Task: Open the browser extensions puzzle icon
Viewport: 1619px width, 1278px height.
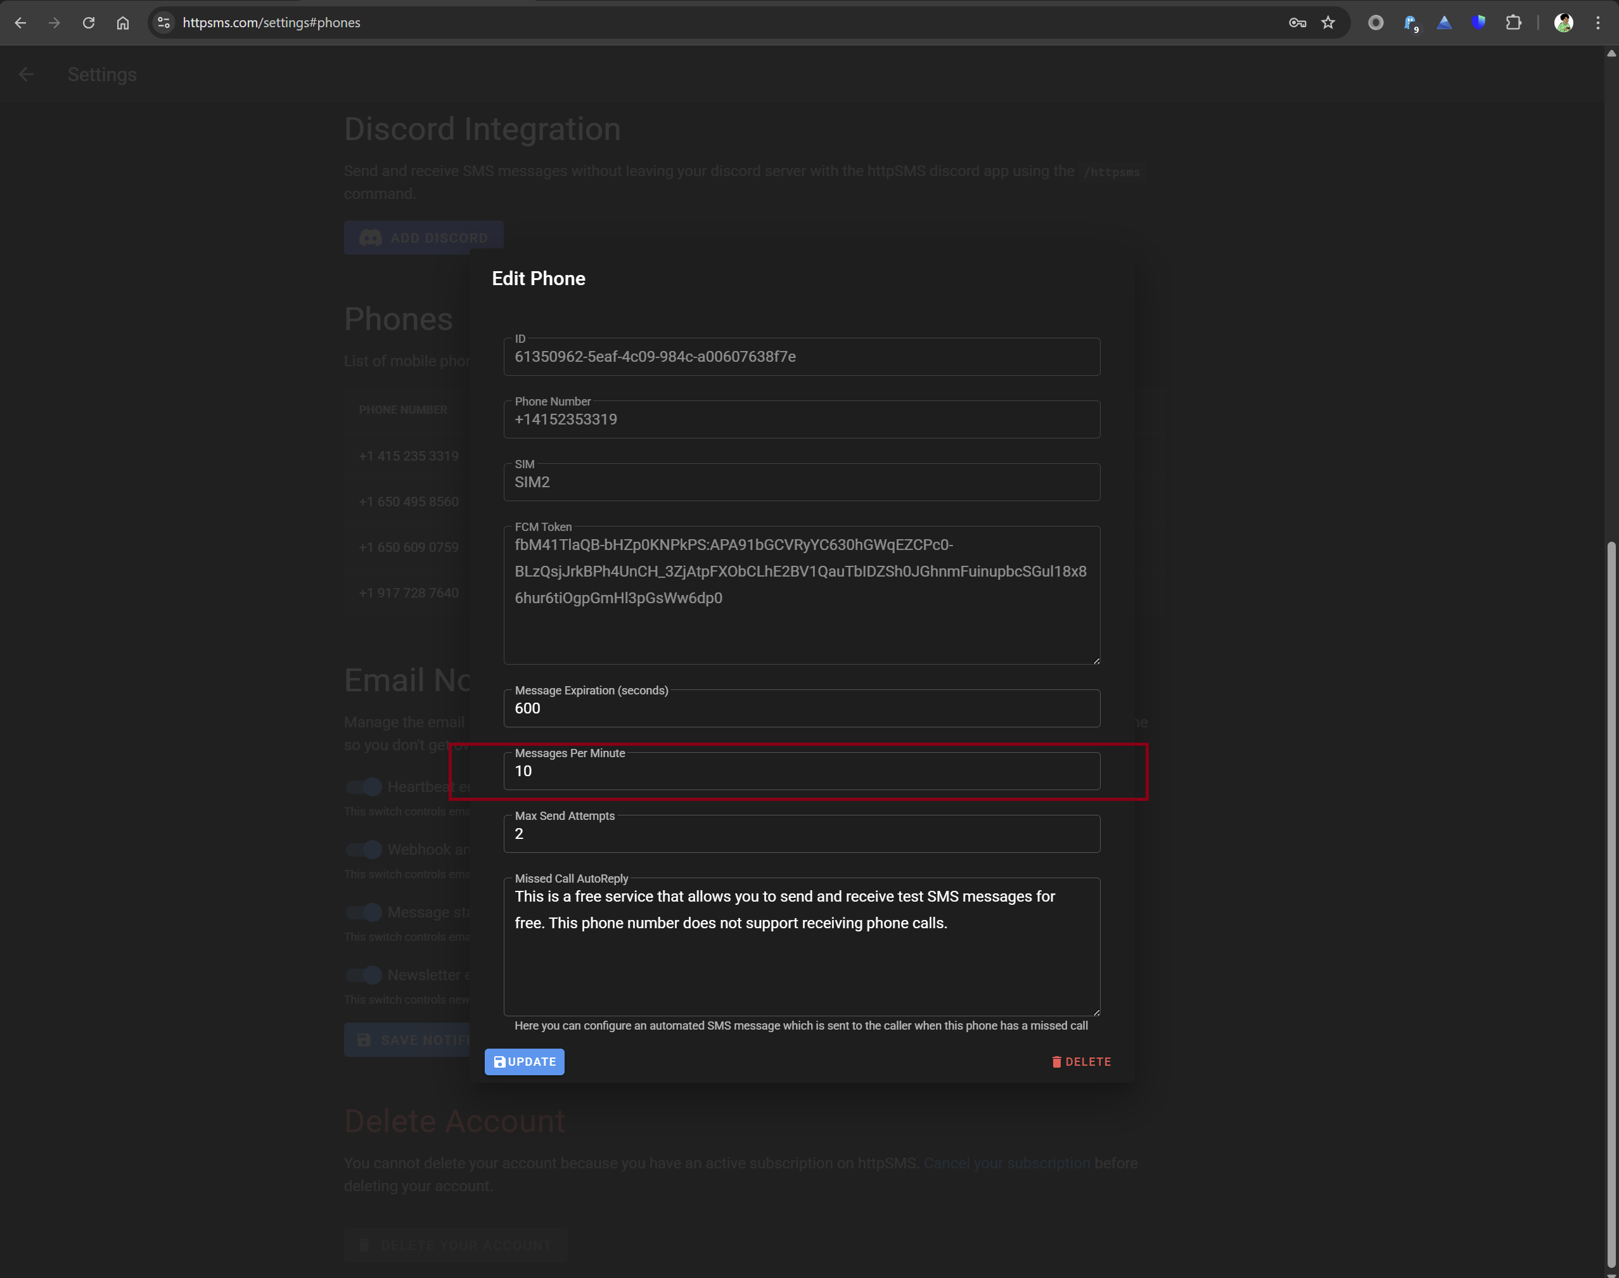Action: click(x=1513, y=22)
